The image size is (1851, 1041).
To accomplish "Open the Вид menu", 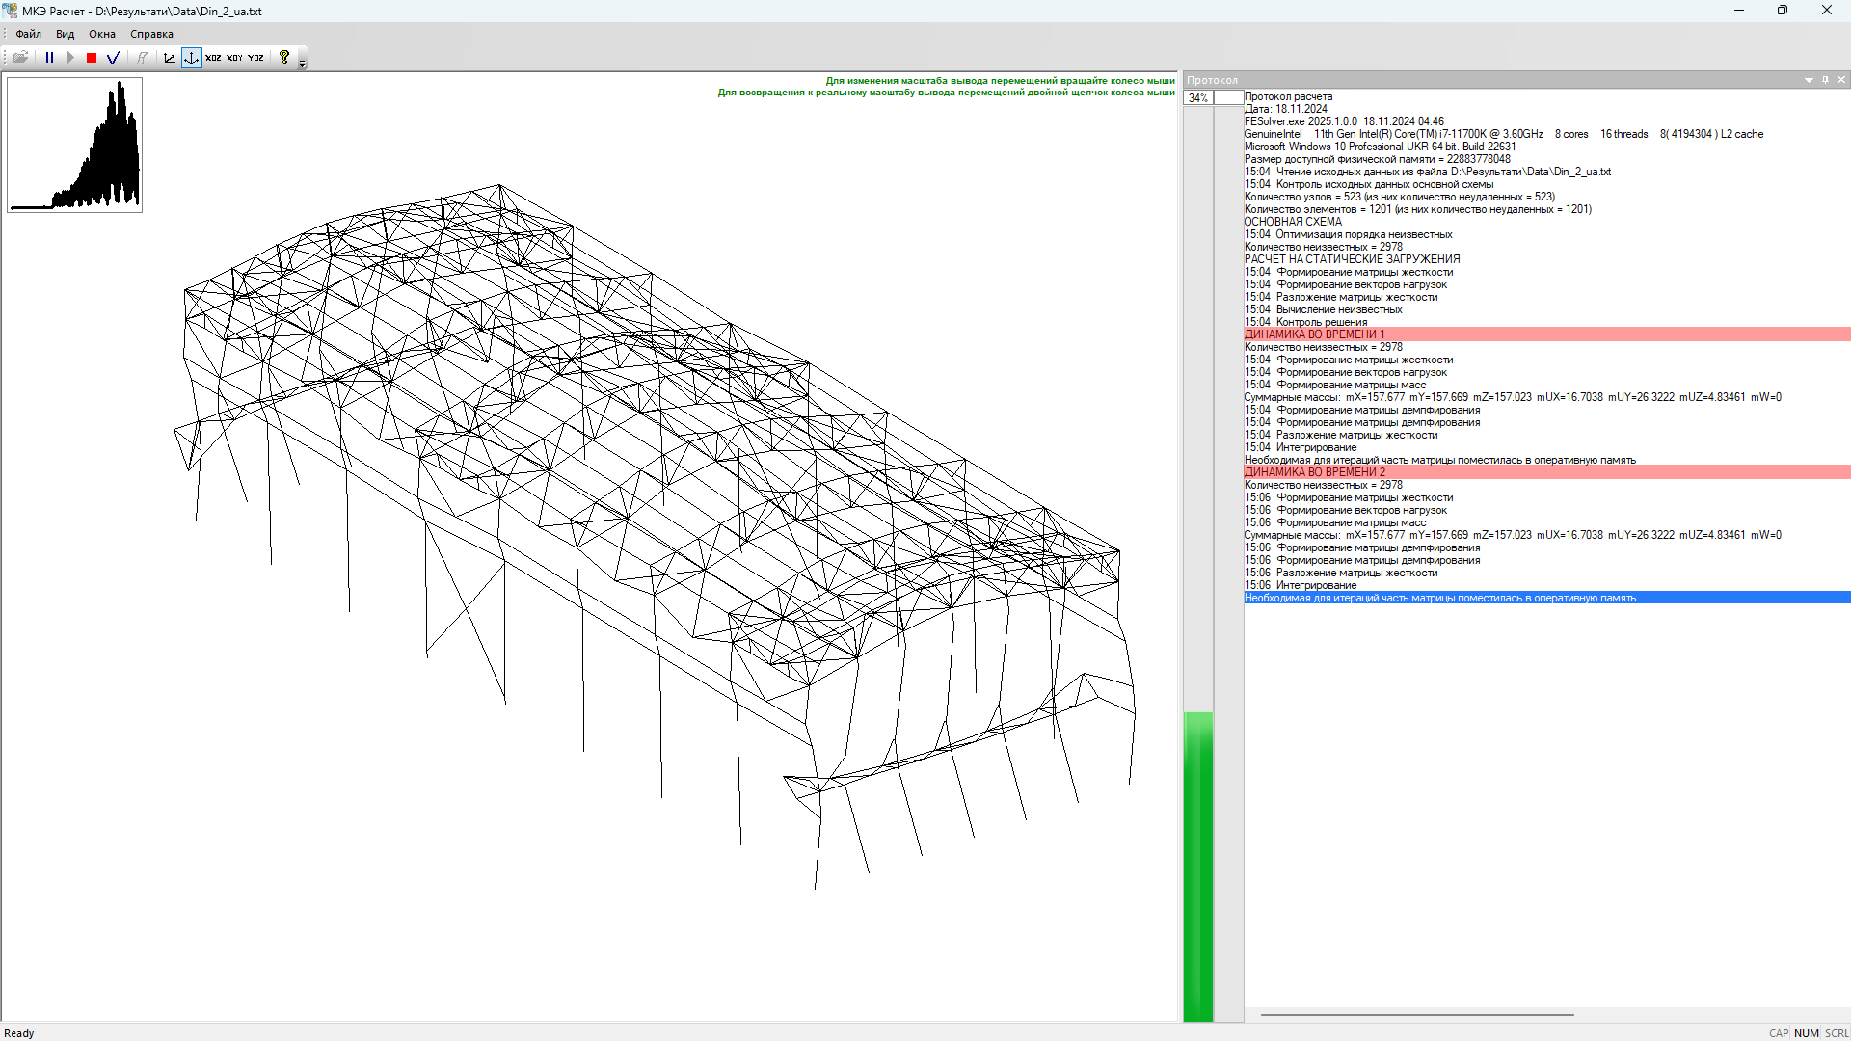I will pyautogui.click(x=65, y=34).
